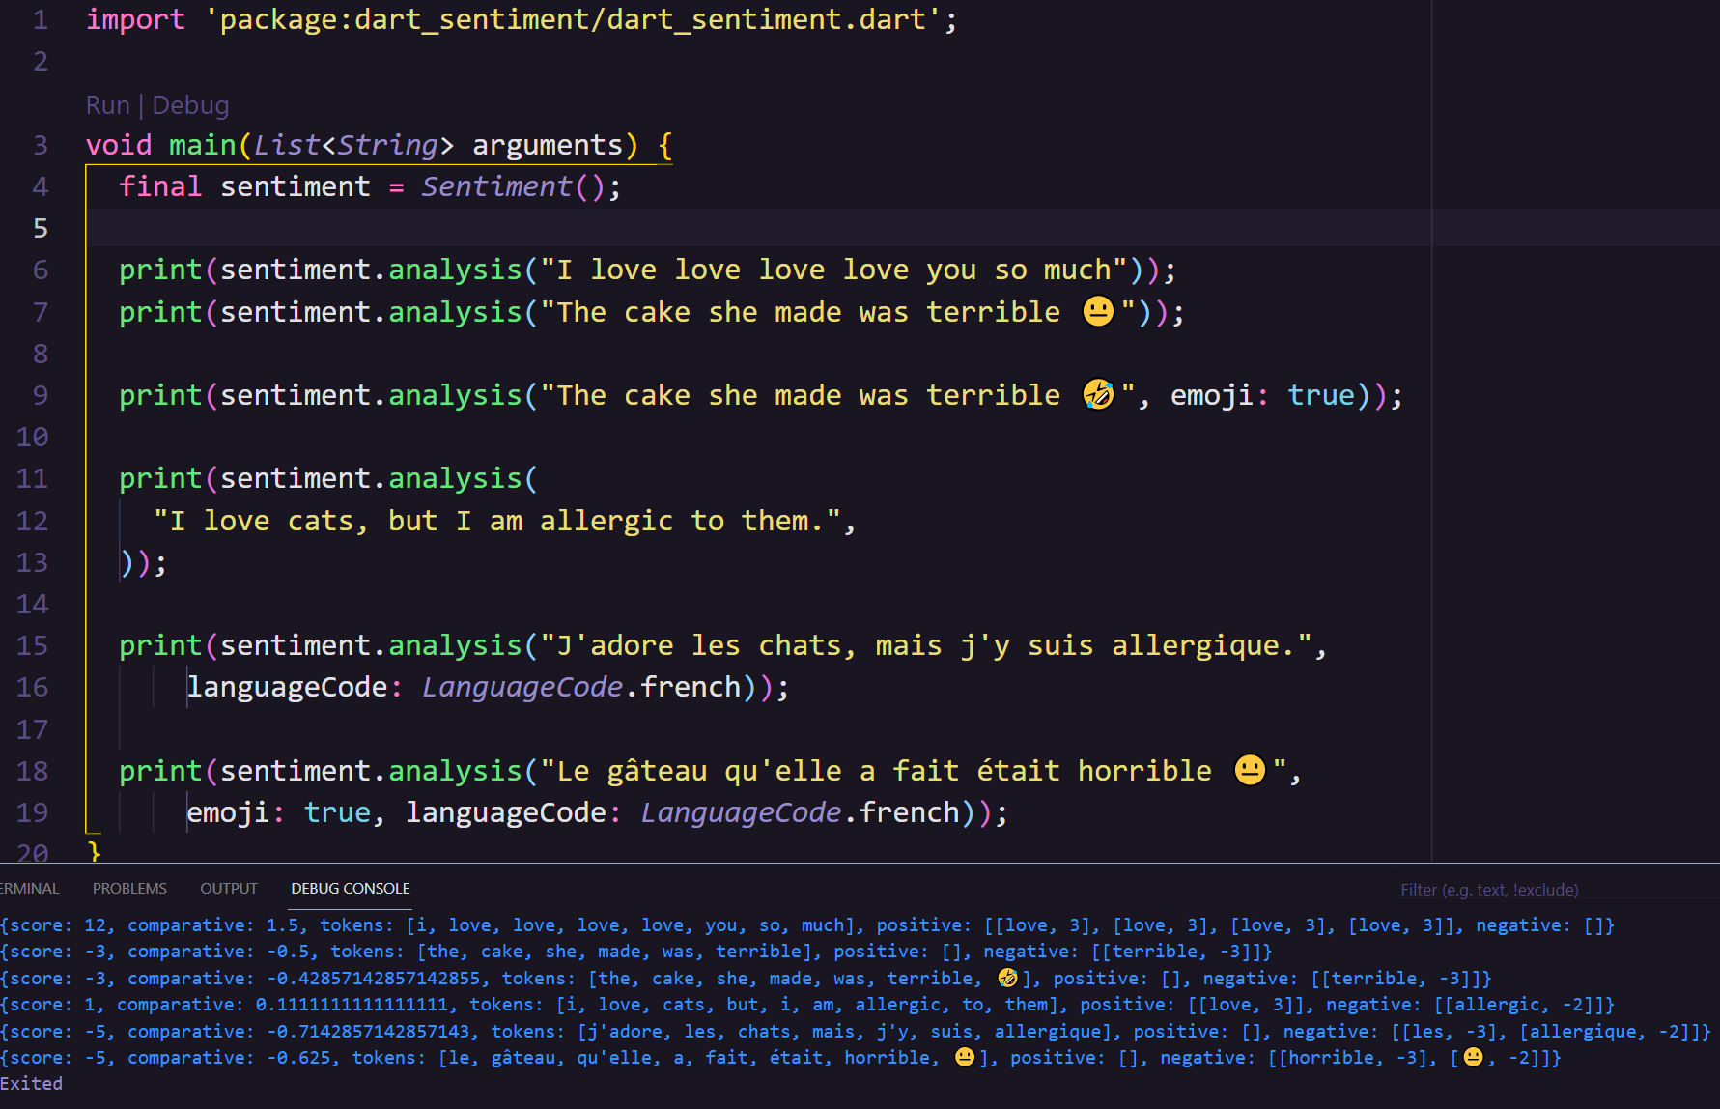Click 'Sentiment()' constructor on line 4
Viewport: 1720px width, 1109px height.
pos(513,186)
